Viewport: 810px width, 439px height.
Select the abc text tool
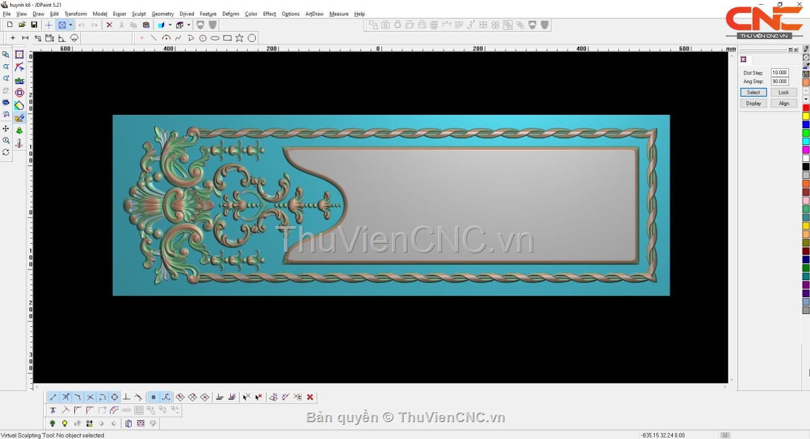click(19, 80)
